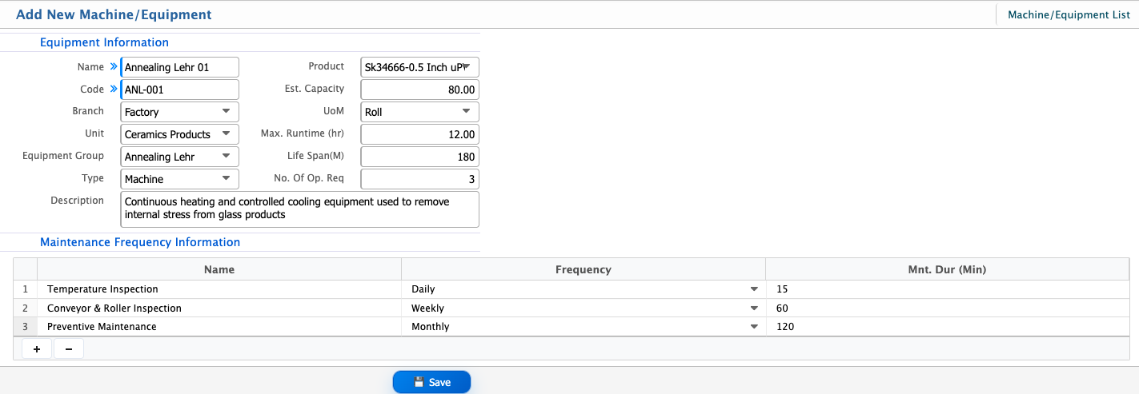Screen dimensions: 1139x394
Task: Select the Life Span(M) field
Action: click(420, 157)
